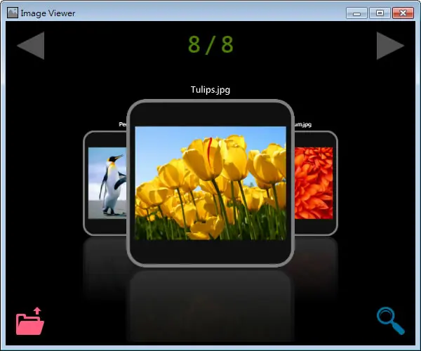Click the 'Image Viewer' title bar text

click(48, 13)
